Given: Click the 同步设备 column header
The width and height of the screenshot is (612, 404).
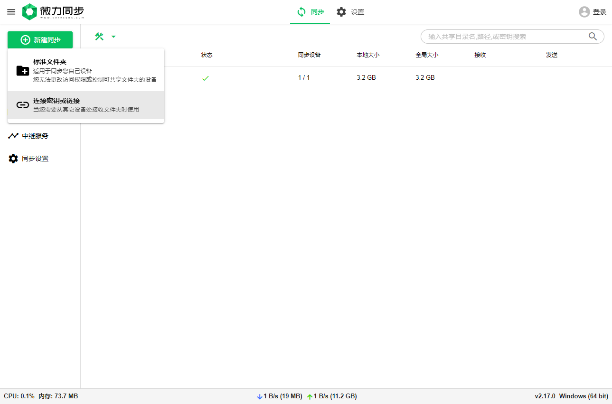Looking at the screenshot, I should (x=310, y=55).
